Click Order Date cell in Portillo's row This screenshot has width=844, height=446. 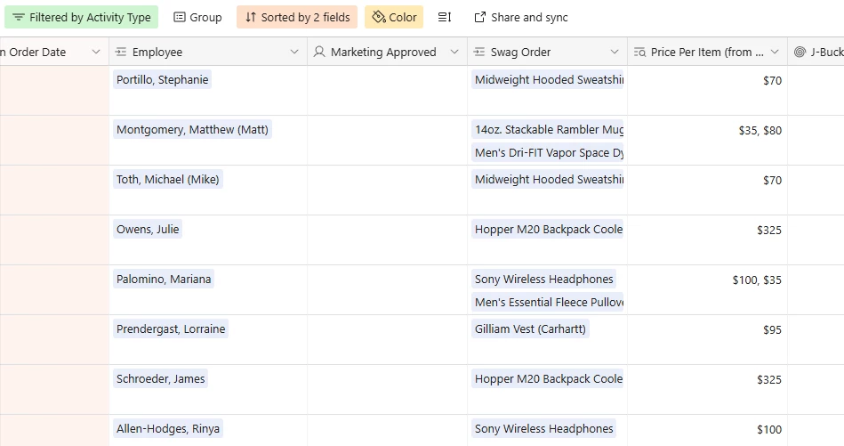point(54,91)
